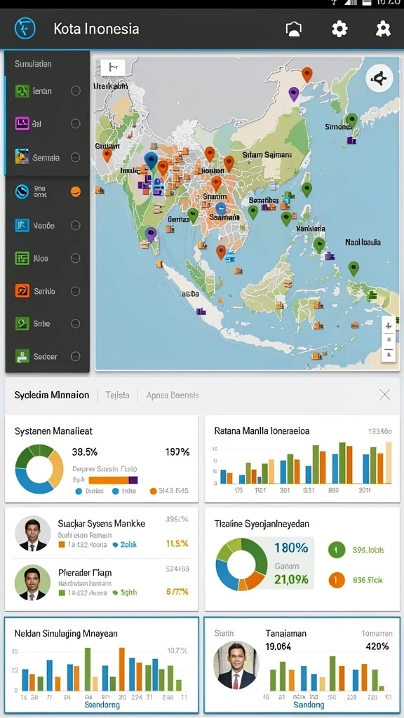This screenshot has width=404, height=718.
Task: Toggle the active orange Snu radio
Action: 76,192
